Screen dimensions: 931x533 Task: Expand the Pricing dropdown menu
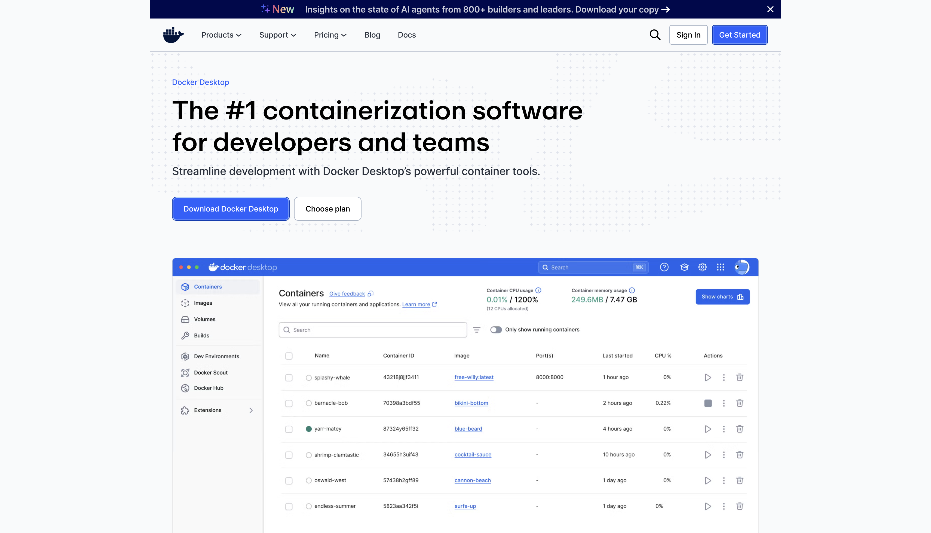click(330, 35)
